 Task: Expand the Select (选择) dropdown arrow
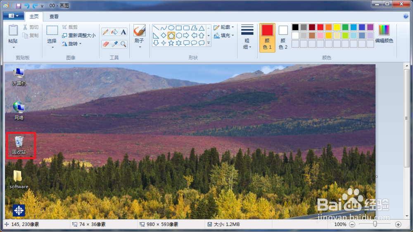[52, 47]
